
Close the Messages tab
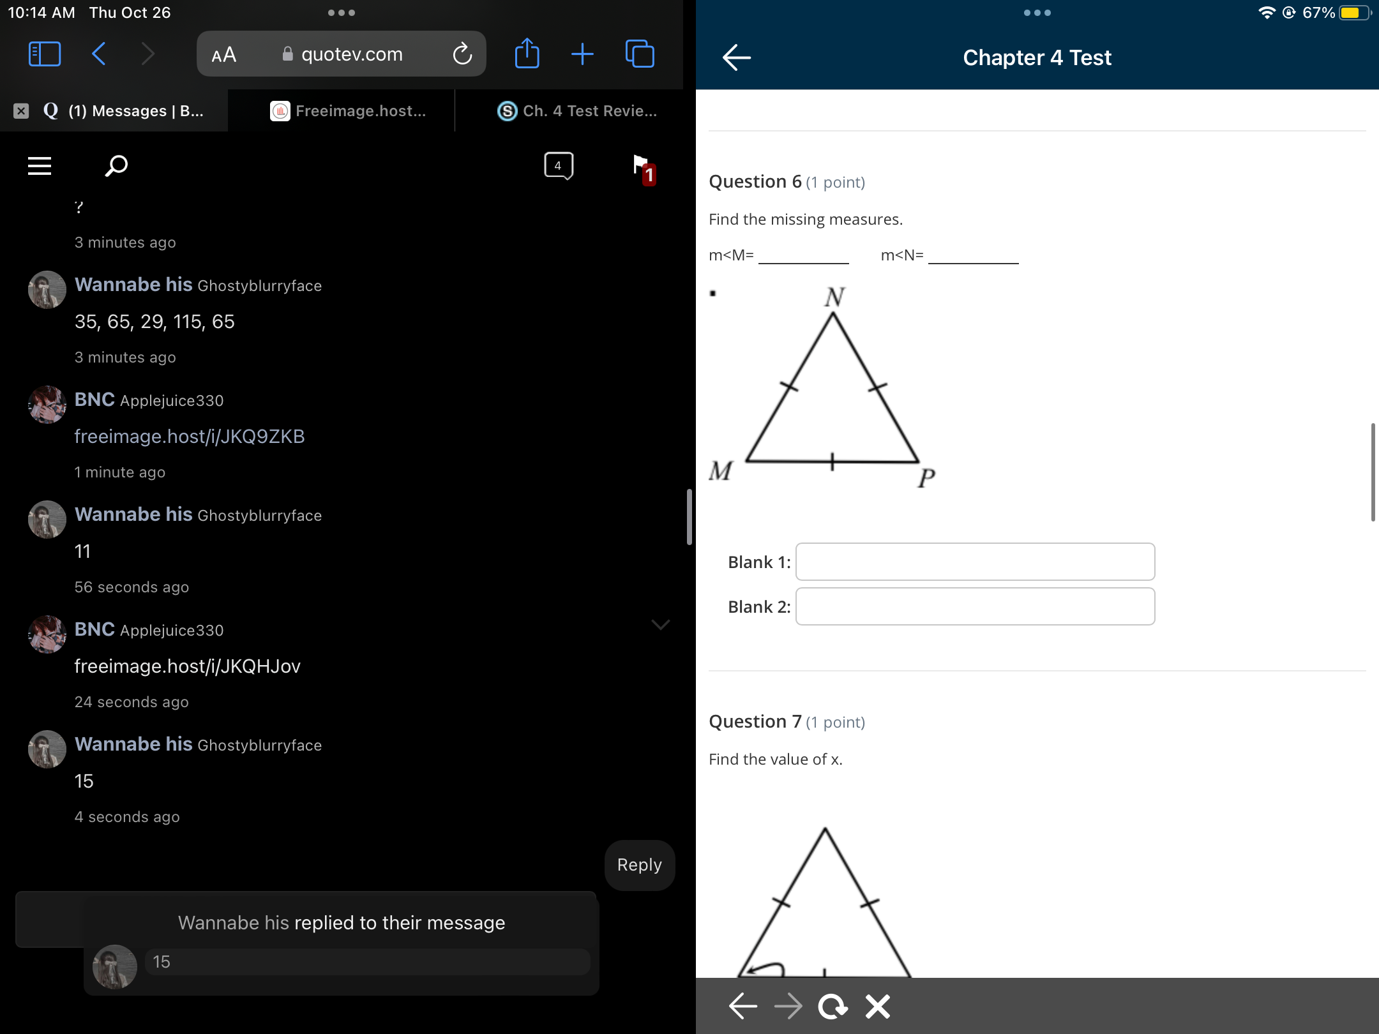21,111
